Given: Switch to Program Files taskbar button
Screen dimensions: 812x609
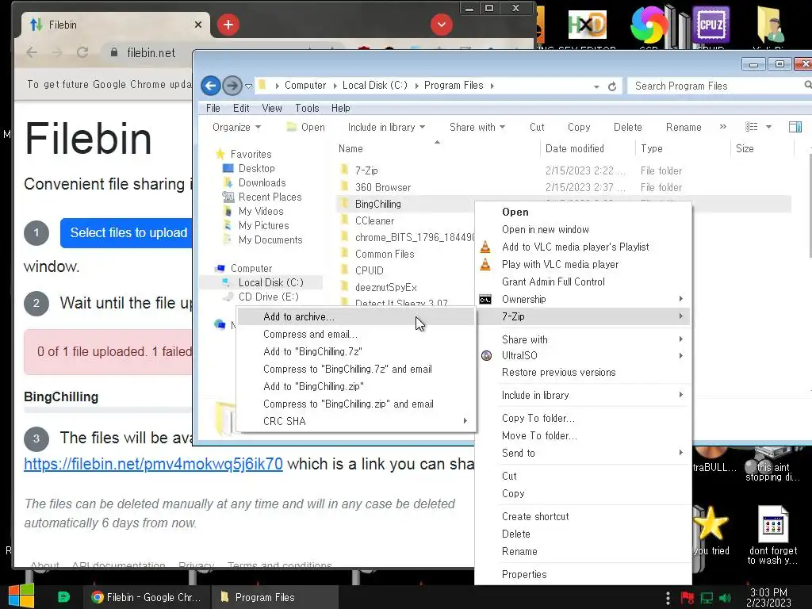Looking at the screenshot, I should [275, 597].
